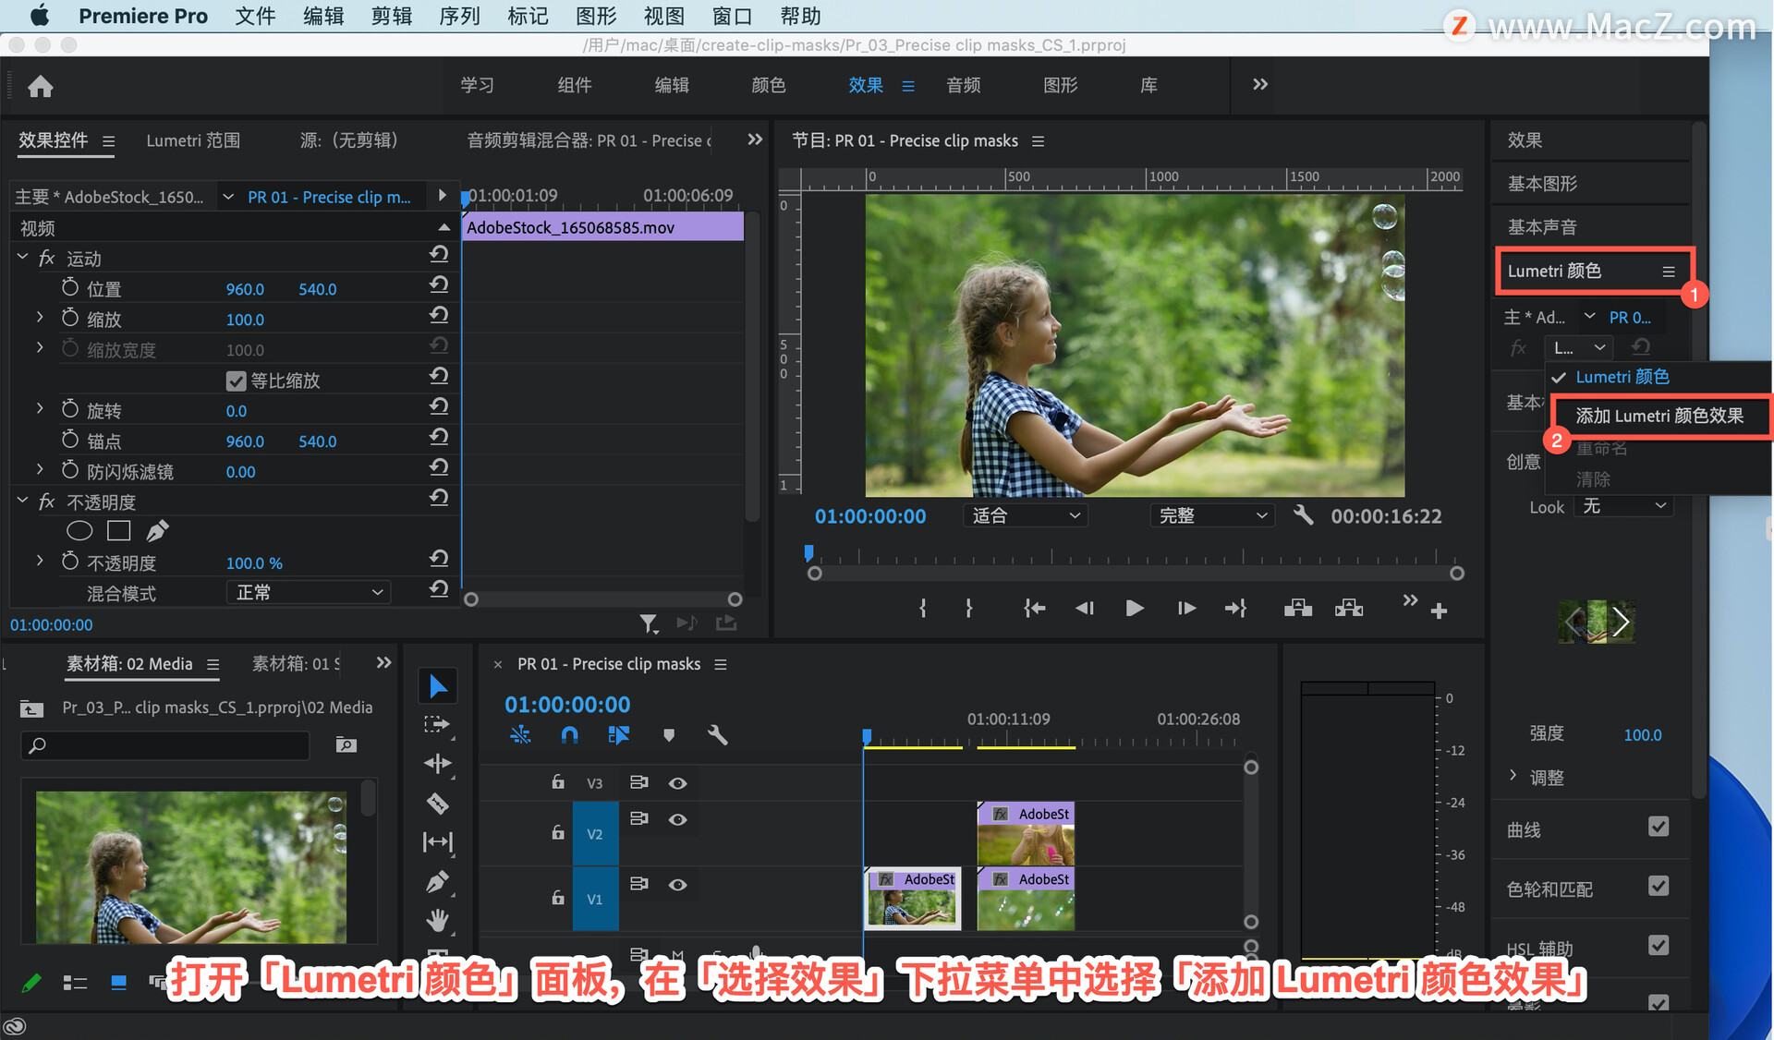Image resolution: width=1774 pixels, height=1040 pixels.
Task: Choose Add Lumetri Color Effect menu item
Action: point(1660,416)
